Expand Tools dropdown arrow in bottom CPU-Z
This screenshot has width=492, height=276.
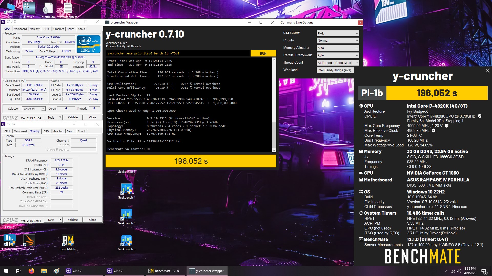pyautogui.click(x=60, y=220)
